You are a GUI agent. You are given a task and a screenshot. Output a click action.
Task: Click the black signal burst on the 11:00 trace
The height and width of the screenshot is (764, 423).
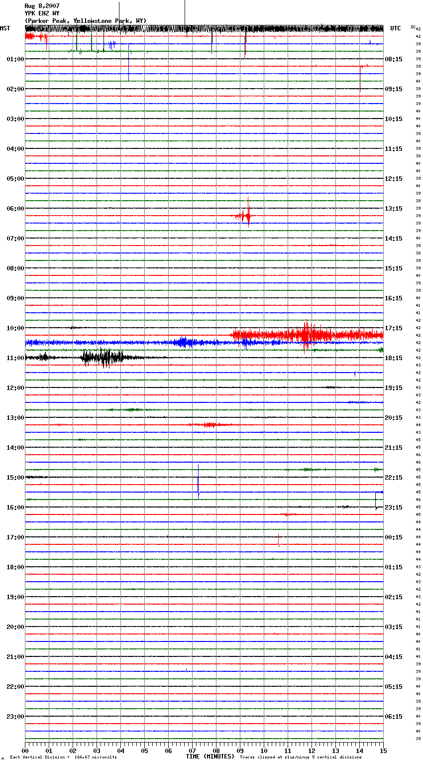pyautogui.click(x=103, y=357)
